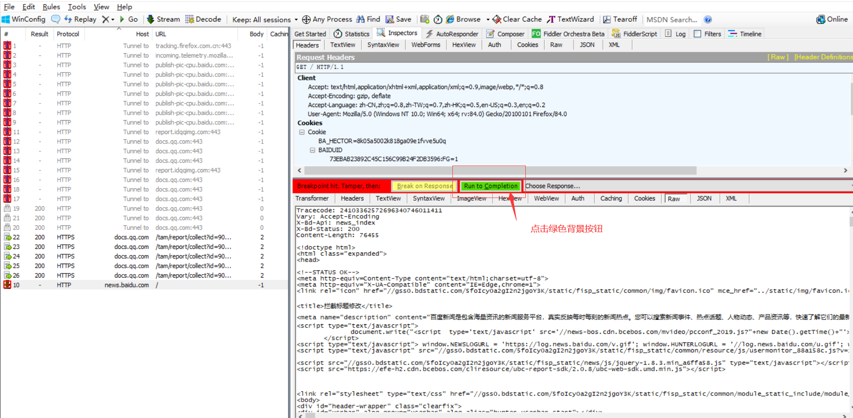Switch to the Composer tab
Screen dimensions: 853x418
click(x=505, y=34)
